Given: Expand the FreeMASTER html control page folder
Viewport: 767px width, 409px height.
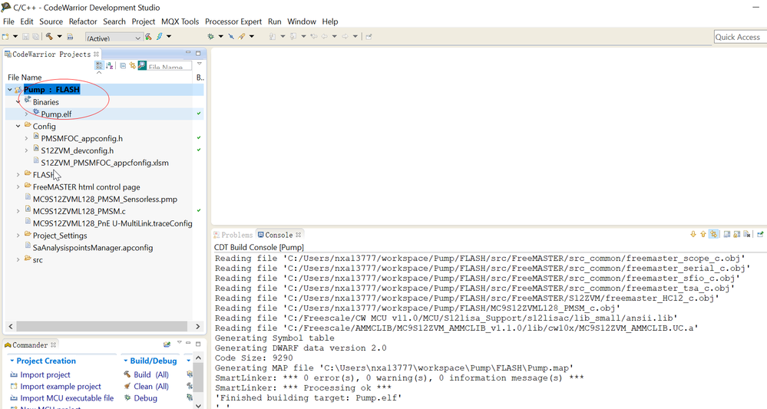Looking at the screenshot, I should (18, 186).
